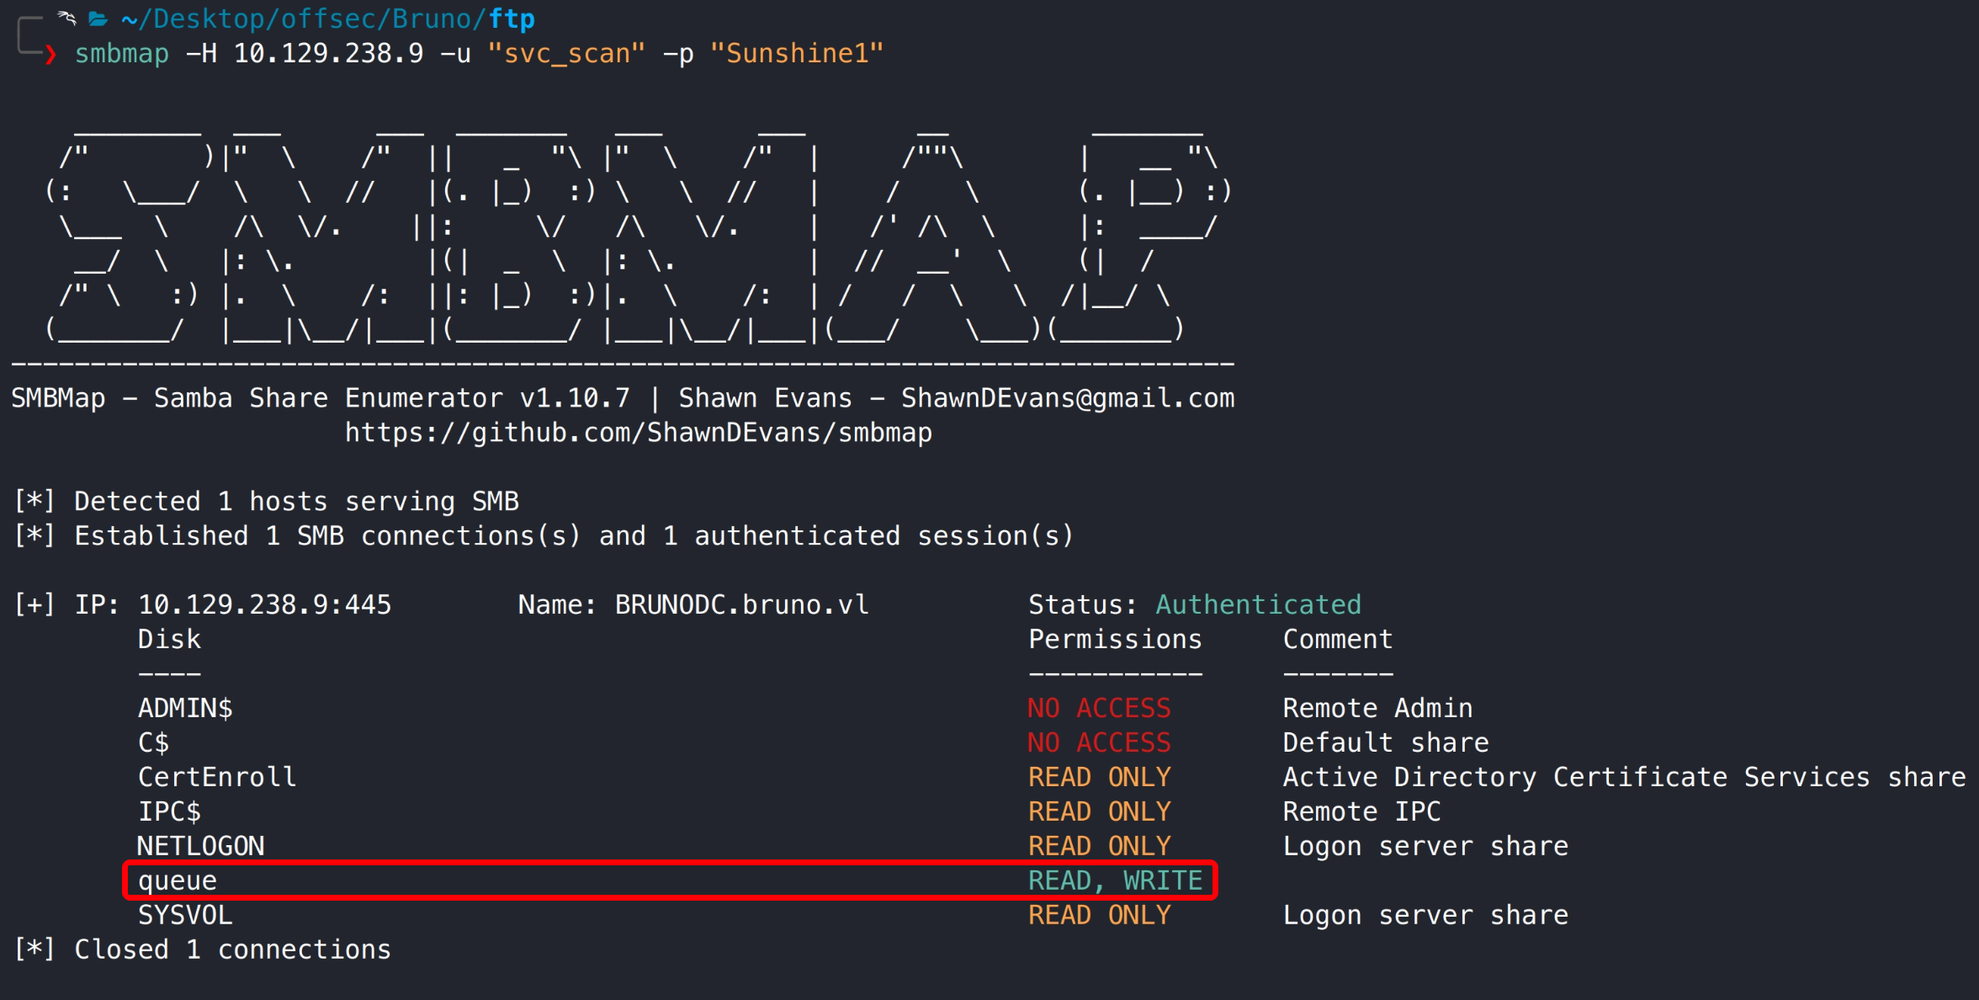Click the BRUNODC.bruno.vl host name
This screenshot has height=1000, width=1979.
[741, 604]
